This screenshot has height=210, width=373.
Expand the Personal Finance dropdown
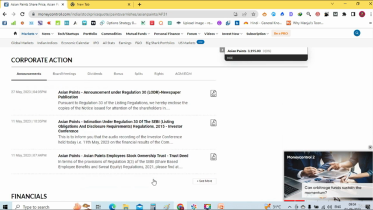coord(168,34)
